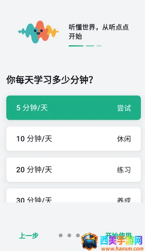Click the colorful 西美手游网 watermark text
The width and height of the screenshot is (145, 251).
[x=121, y=240]
